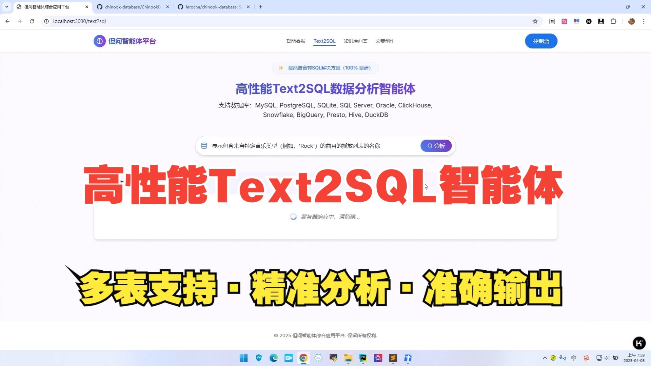This screenshot has height=366, width=651.
Task: Click the page reload icon
Action: tap(32, 21)
